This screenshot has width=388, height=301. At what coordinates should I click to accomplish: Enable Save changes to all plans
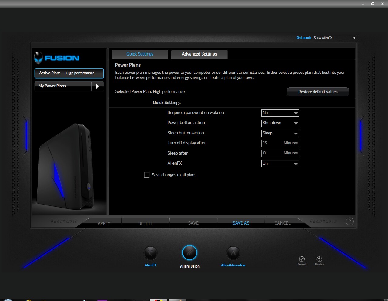147,175
